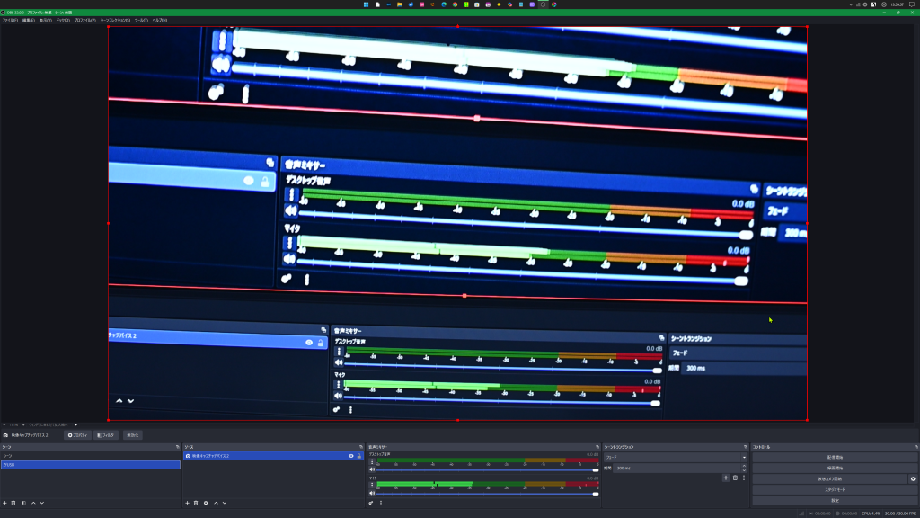This screenshot has height=518, width=920.
Task: Open the ツール menu
Action: (141, 20)
